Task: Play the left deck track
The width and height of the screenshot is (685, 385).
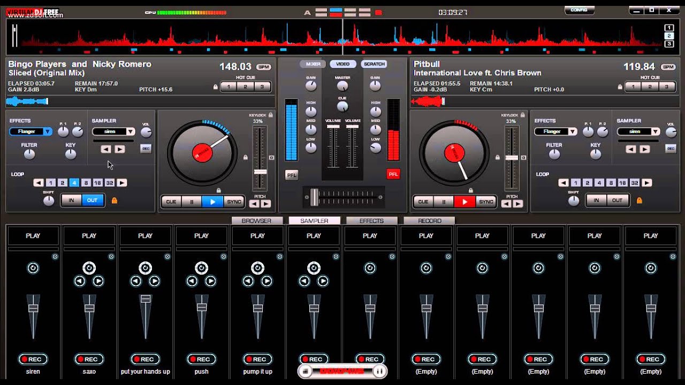Action: (212, 202)
